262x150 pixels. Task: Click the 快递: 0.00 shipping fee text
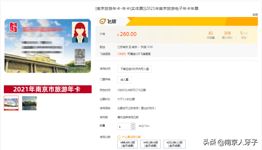coord(147,47)
